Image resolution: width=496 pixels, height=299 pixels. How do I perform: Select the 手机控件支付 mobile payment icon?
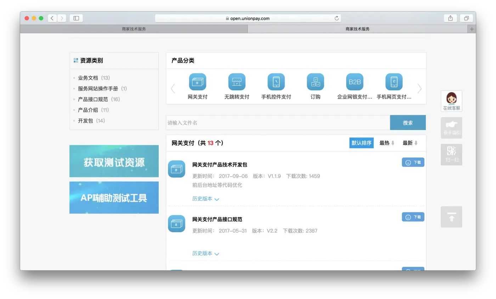[276, 81]
